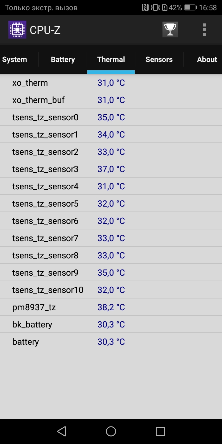
Task: Tap the 16:58 clock in status bar
Action: click(x=208, y=8)
